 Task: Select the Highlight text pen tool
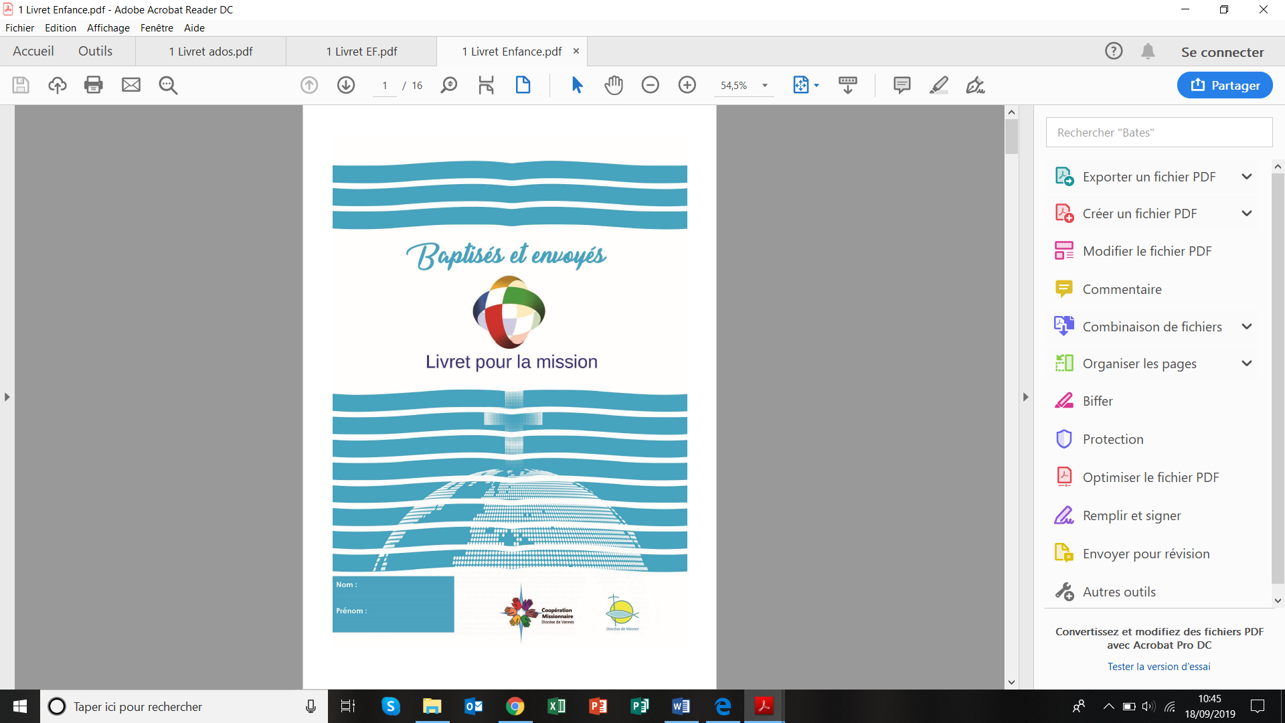tap(939, 85)
